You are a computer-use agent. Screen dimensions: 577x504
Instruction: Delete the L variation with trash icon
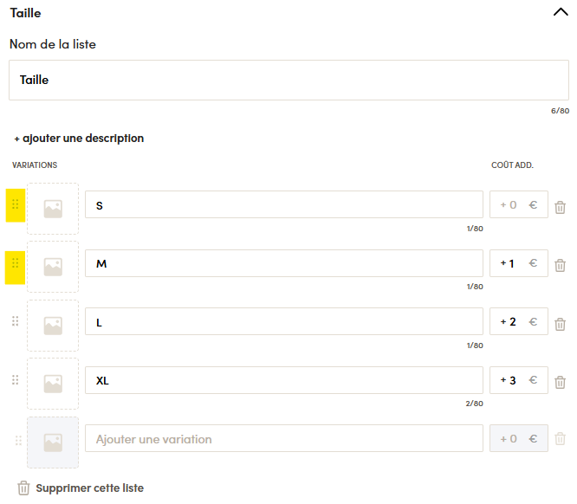coord(560,324)
